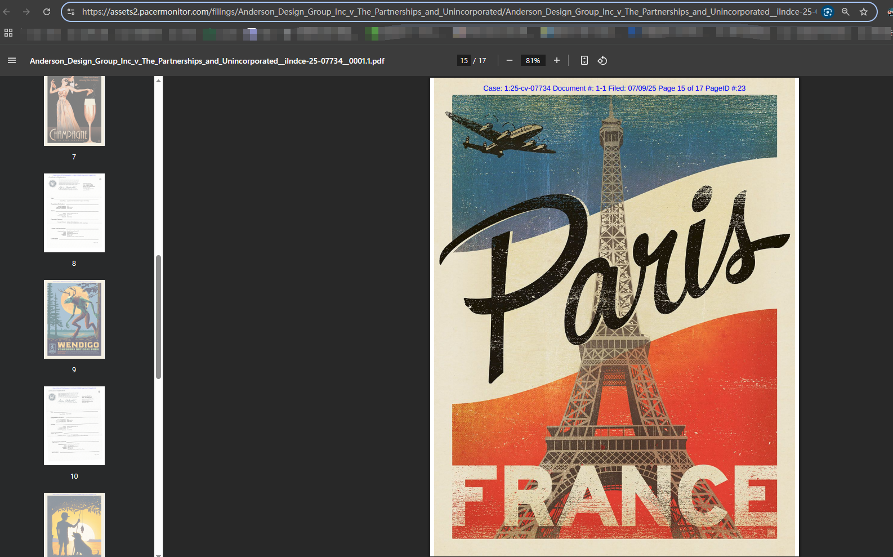This screenshot has width=893, height=557.
Task: View site information icon in address bar
Action: point(71,12)
